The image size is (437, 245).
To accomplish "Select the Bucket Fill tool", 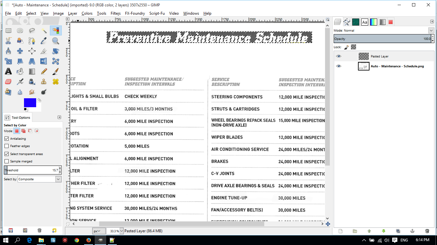I will (20, 71).
